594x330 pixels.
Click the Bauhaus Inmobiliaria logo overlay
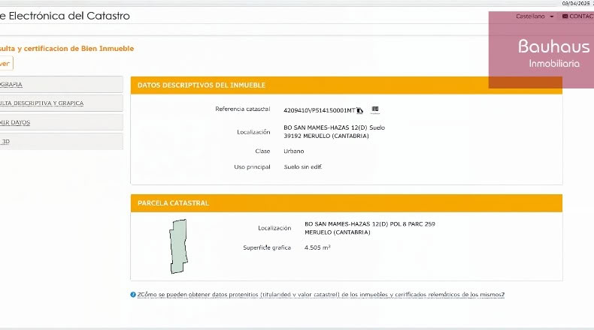(x=541, y=50)
